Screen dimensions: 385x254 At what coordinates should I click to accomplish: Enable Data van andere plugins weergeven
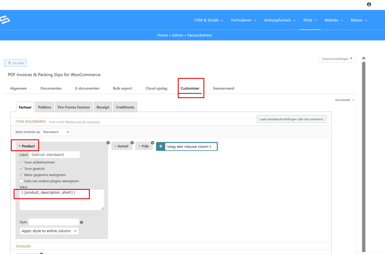point(21,181)
